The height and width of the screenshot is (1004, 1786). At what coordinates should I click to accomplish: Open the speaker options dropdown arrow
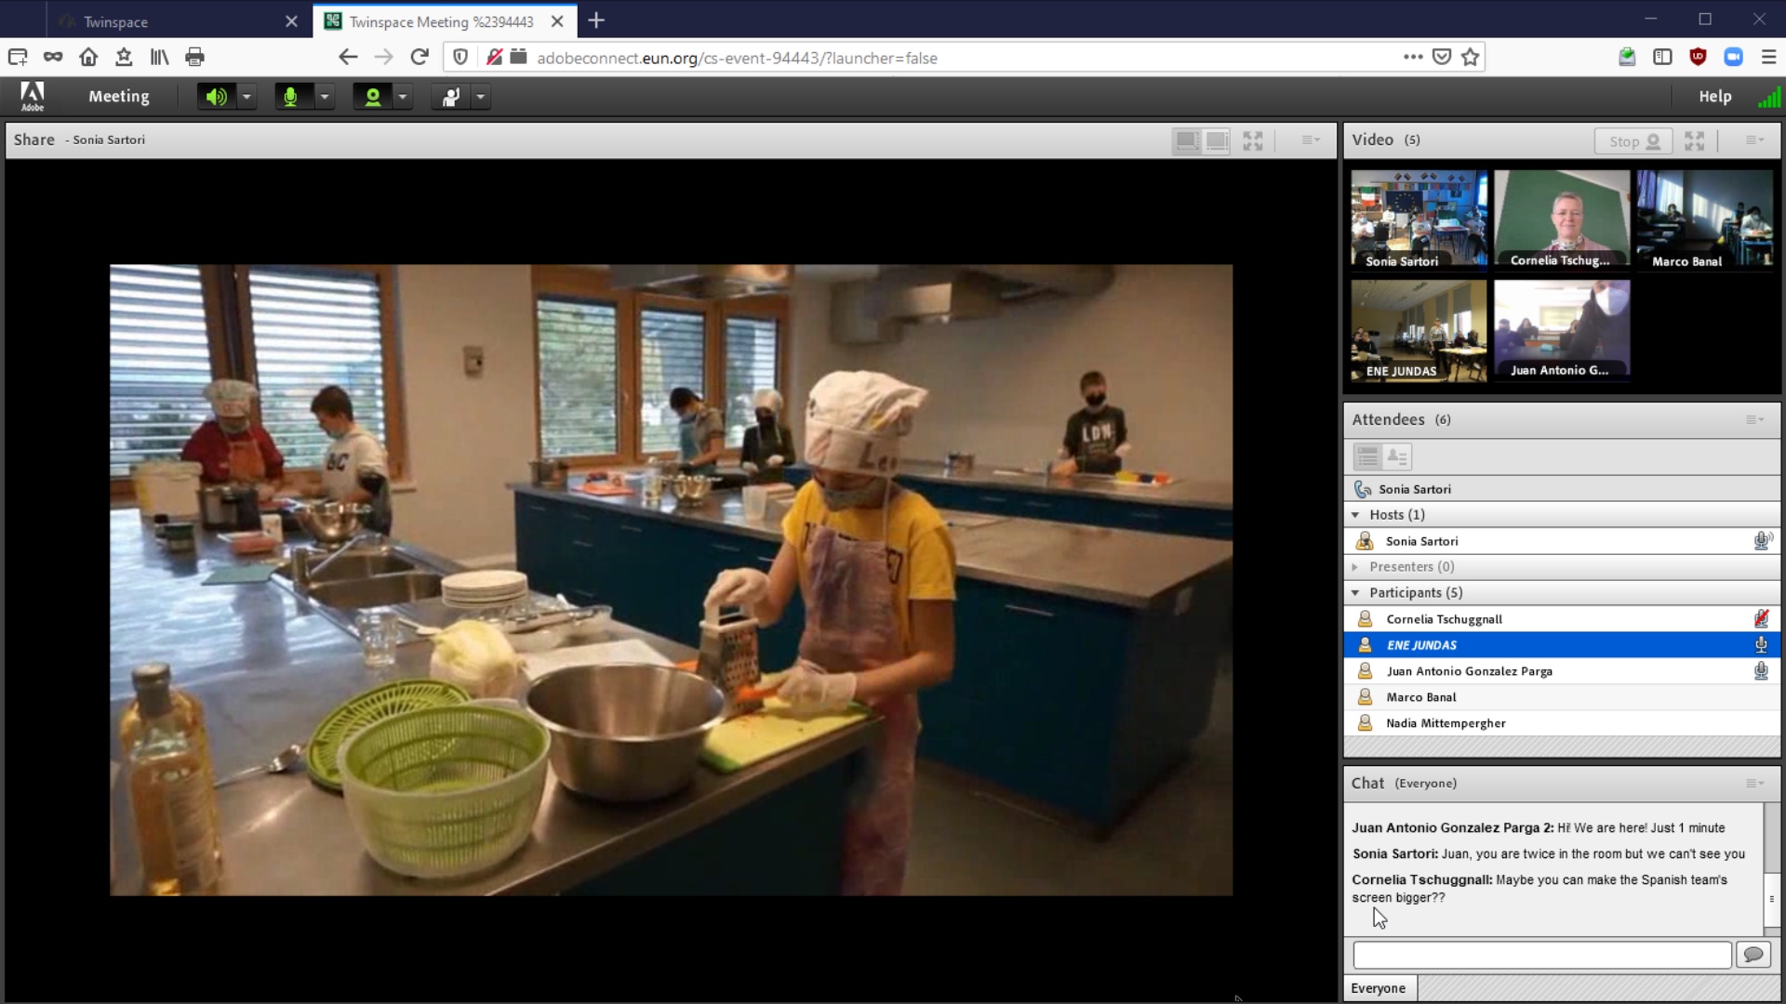coord(247,97)
